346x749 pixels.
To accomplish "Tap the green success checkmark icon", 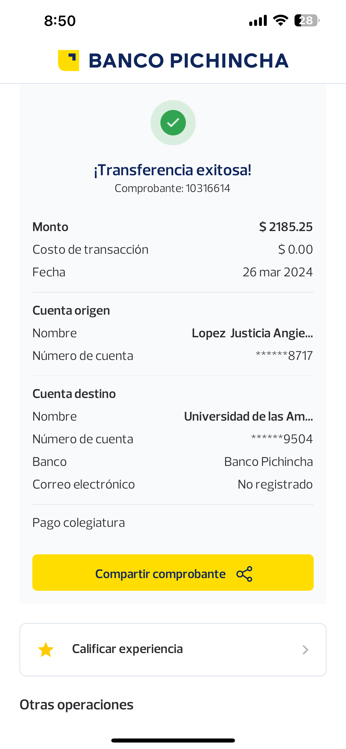I will point(173,123).
